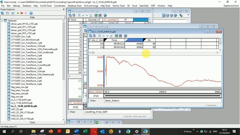Select african_gold_RF1_LTDC.gdb in database list
Screen dimensions: 240x135
[23, 27]
